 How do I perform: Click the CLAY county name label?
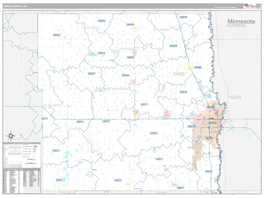pyautogui.click(x=236, y=97)
